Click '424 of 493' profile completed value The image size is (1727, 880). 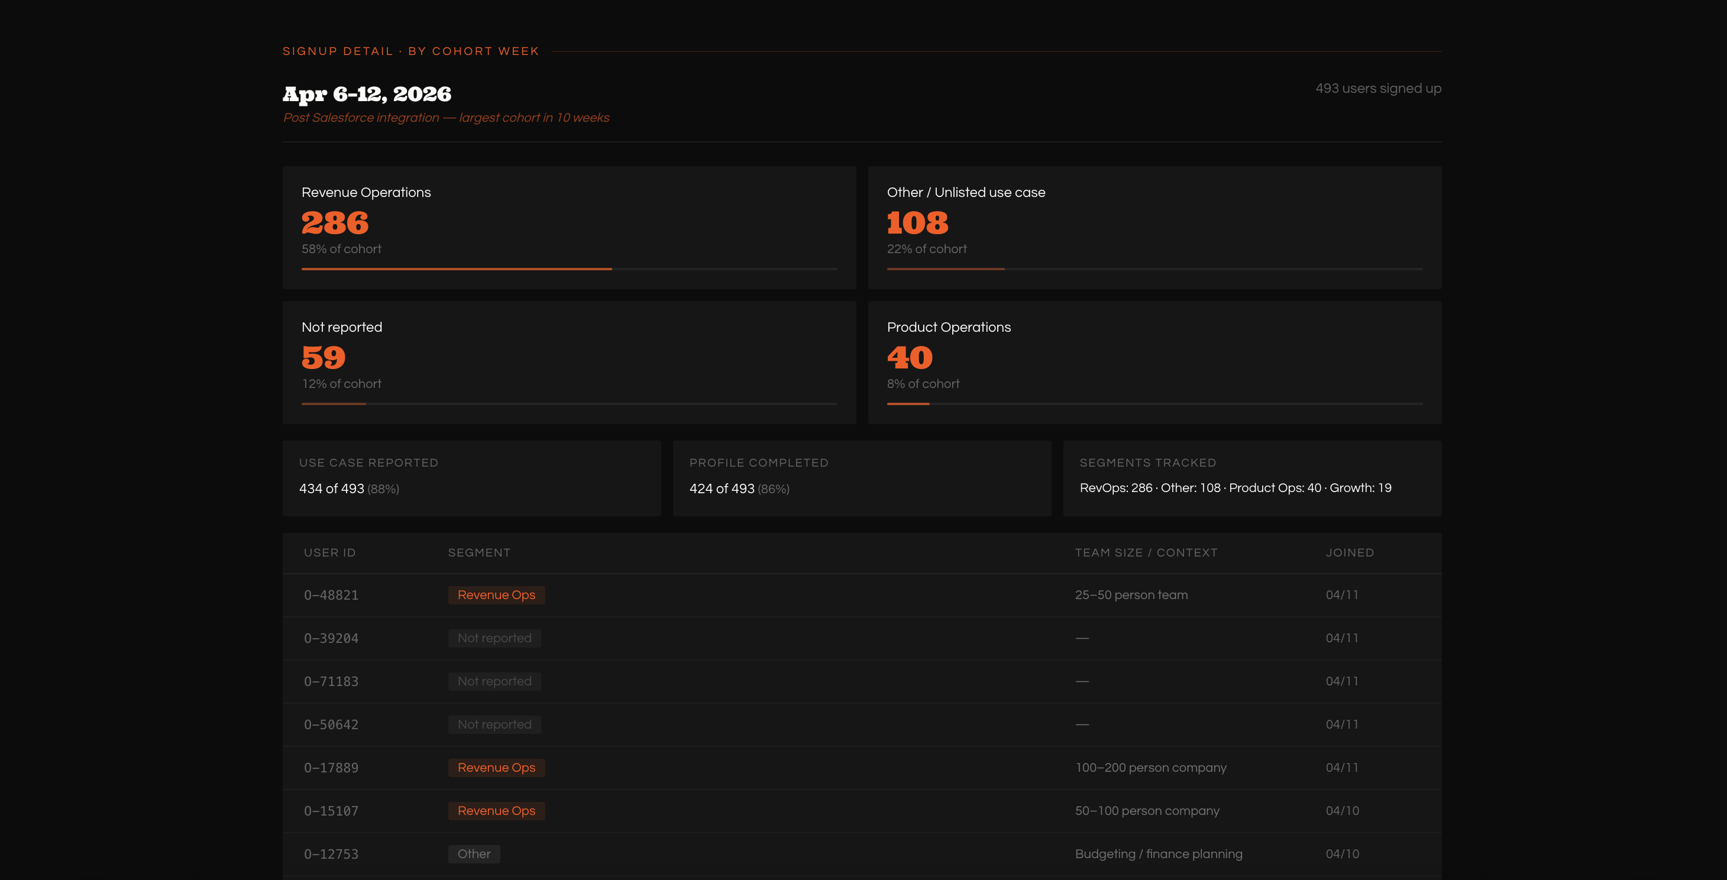(722, 488)
